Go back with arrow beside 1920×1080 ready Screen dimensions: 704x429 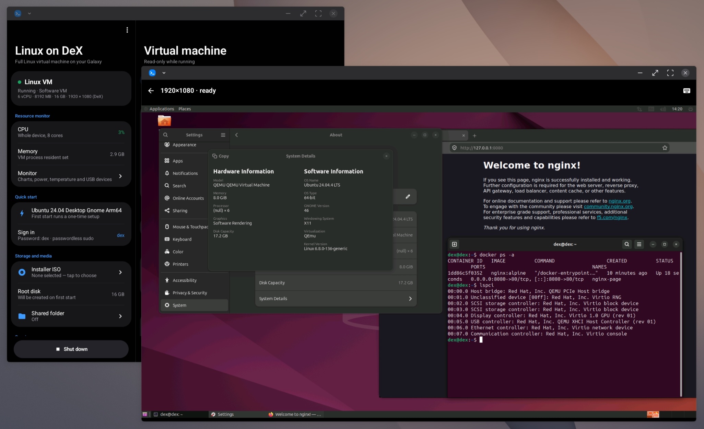click(151, 91)
